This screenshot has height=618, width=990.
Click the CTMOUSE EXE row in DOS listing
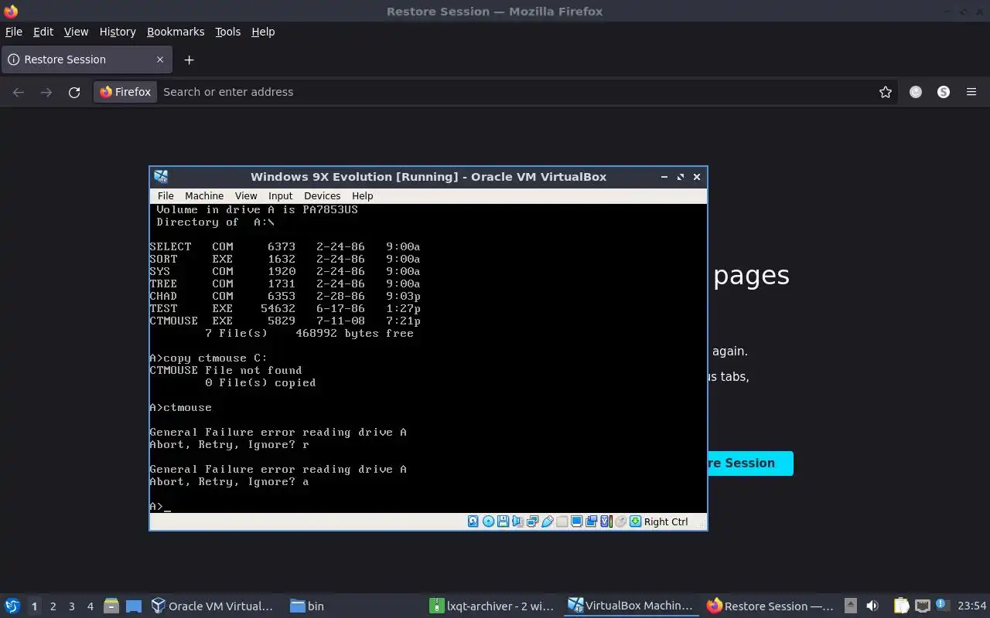[x=285, y=321]
